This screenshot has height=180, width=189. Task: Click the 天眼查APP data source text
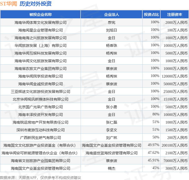[x=28, y=178]
